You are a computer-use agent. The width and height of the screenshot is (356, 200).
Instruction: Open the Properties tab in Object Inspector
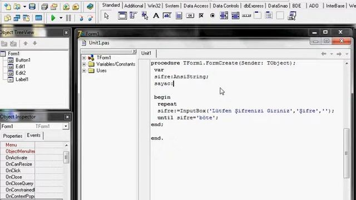pyautogui.click(x=13, y=136)
